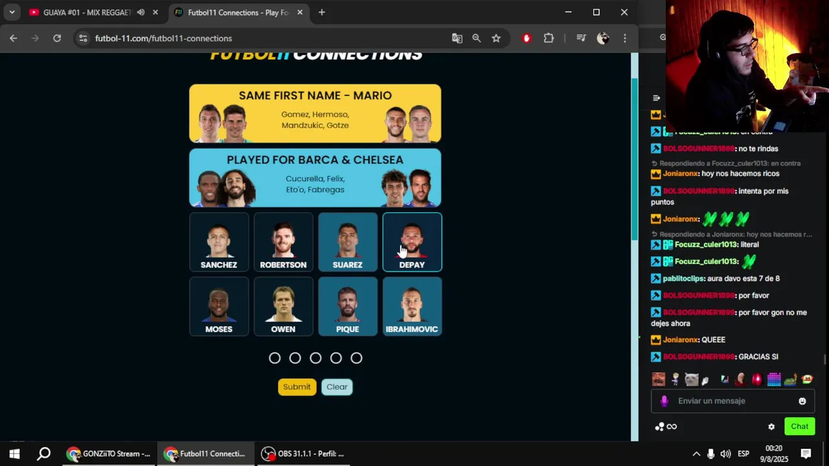Switch to OBS 31.1.1 taskbar window
The height and width of the screenshot is (466, 829).
[302, 454]
